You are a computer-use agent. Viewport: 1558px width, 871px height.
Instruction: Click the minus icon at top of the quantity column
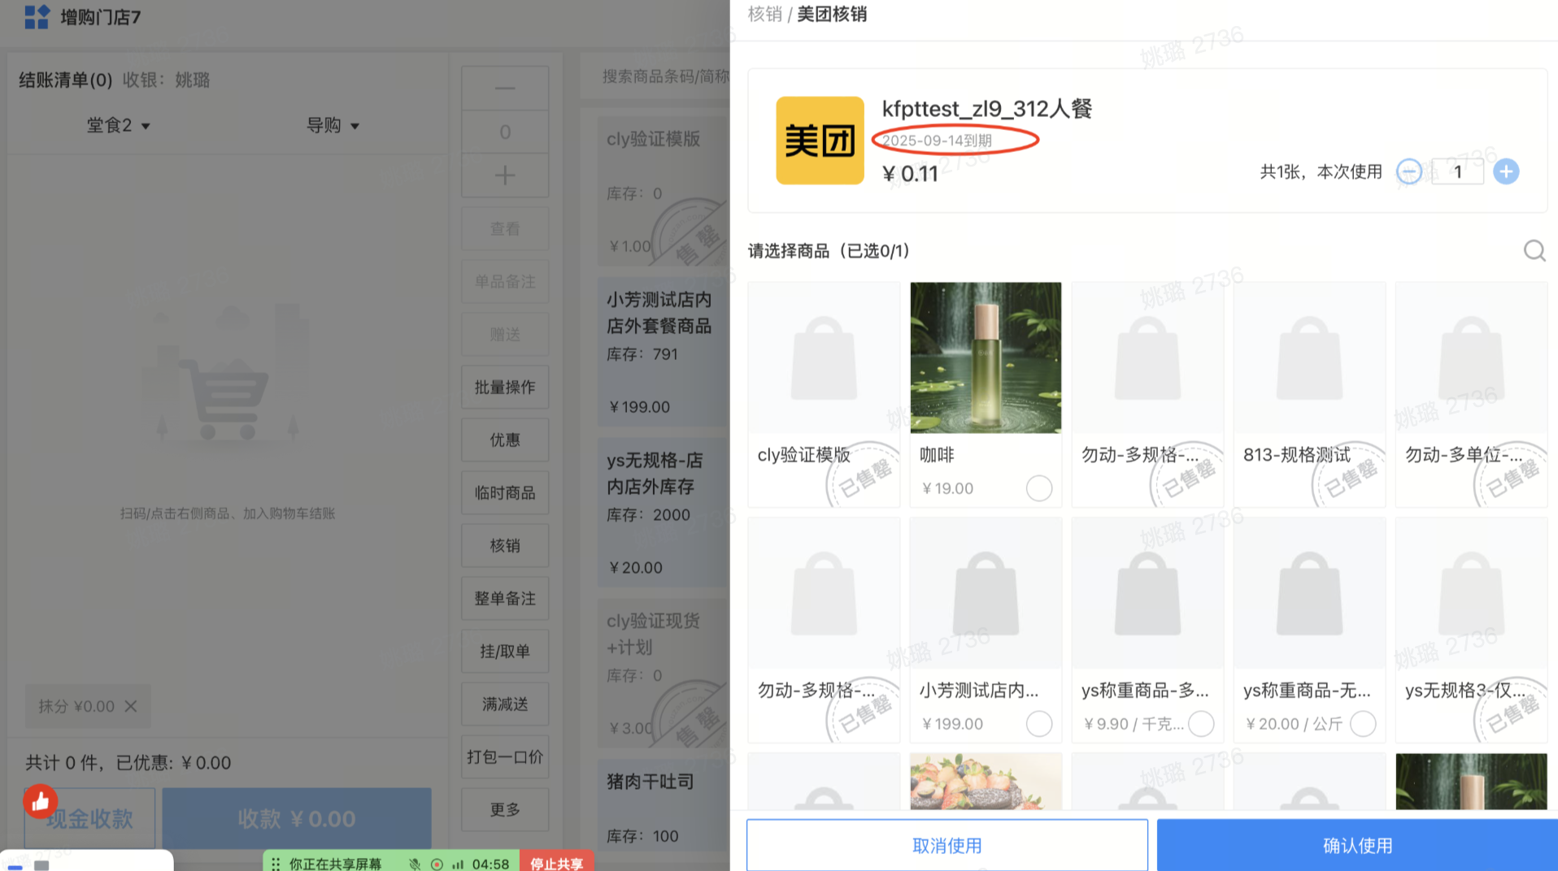pos(504,88)
